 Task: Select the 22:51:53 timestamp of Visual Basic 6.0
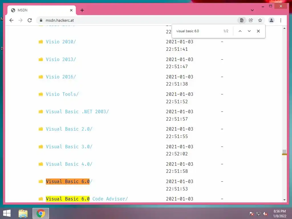point(177,189)
